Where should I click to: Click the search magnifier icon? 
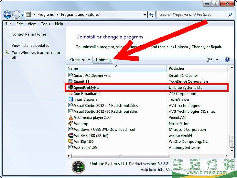click(x=230, y=15)
